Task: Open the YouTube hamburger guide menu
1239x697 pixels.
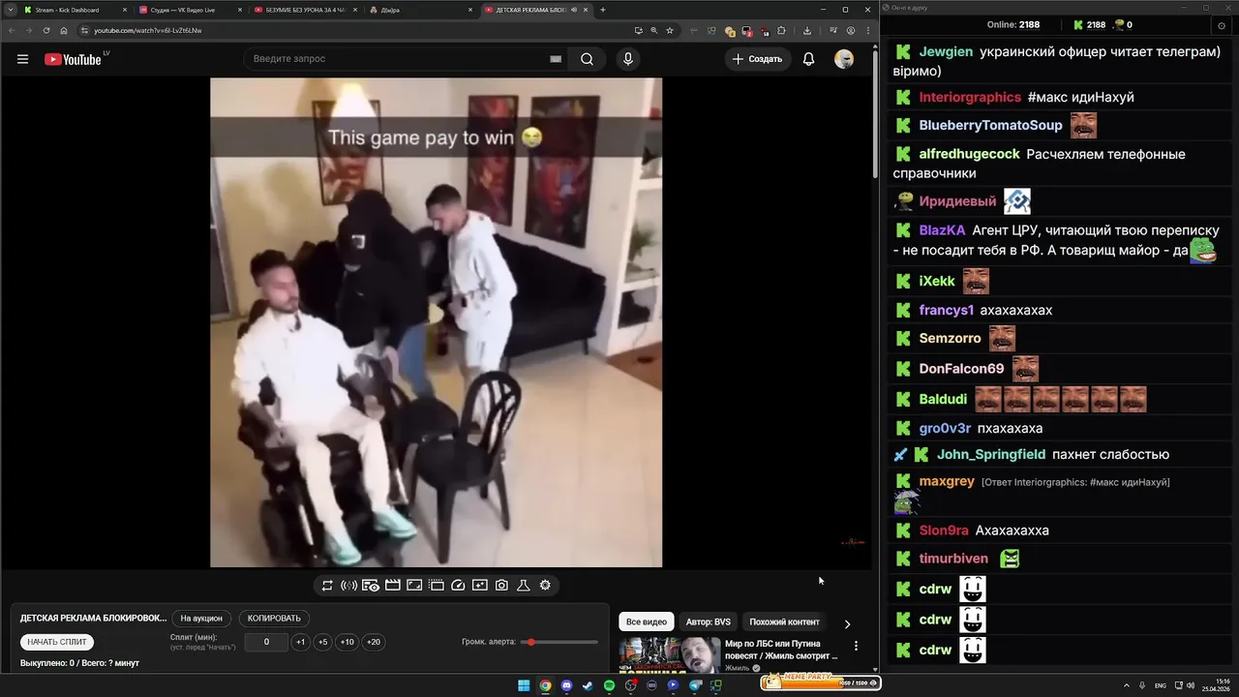Action: pyautogui.click(x=22, y=59)
